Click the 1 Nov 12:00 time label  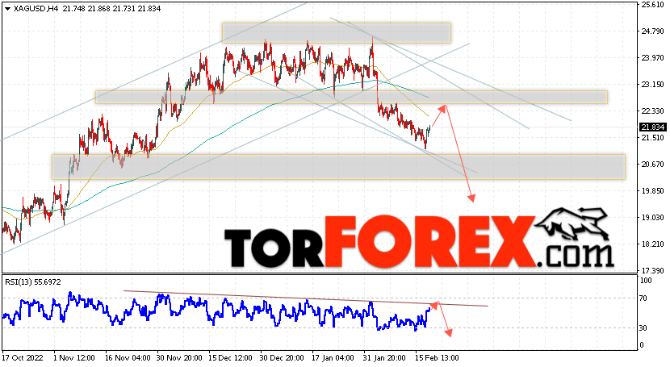coord(74,357)
